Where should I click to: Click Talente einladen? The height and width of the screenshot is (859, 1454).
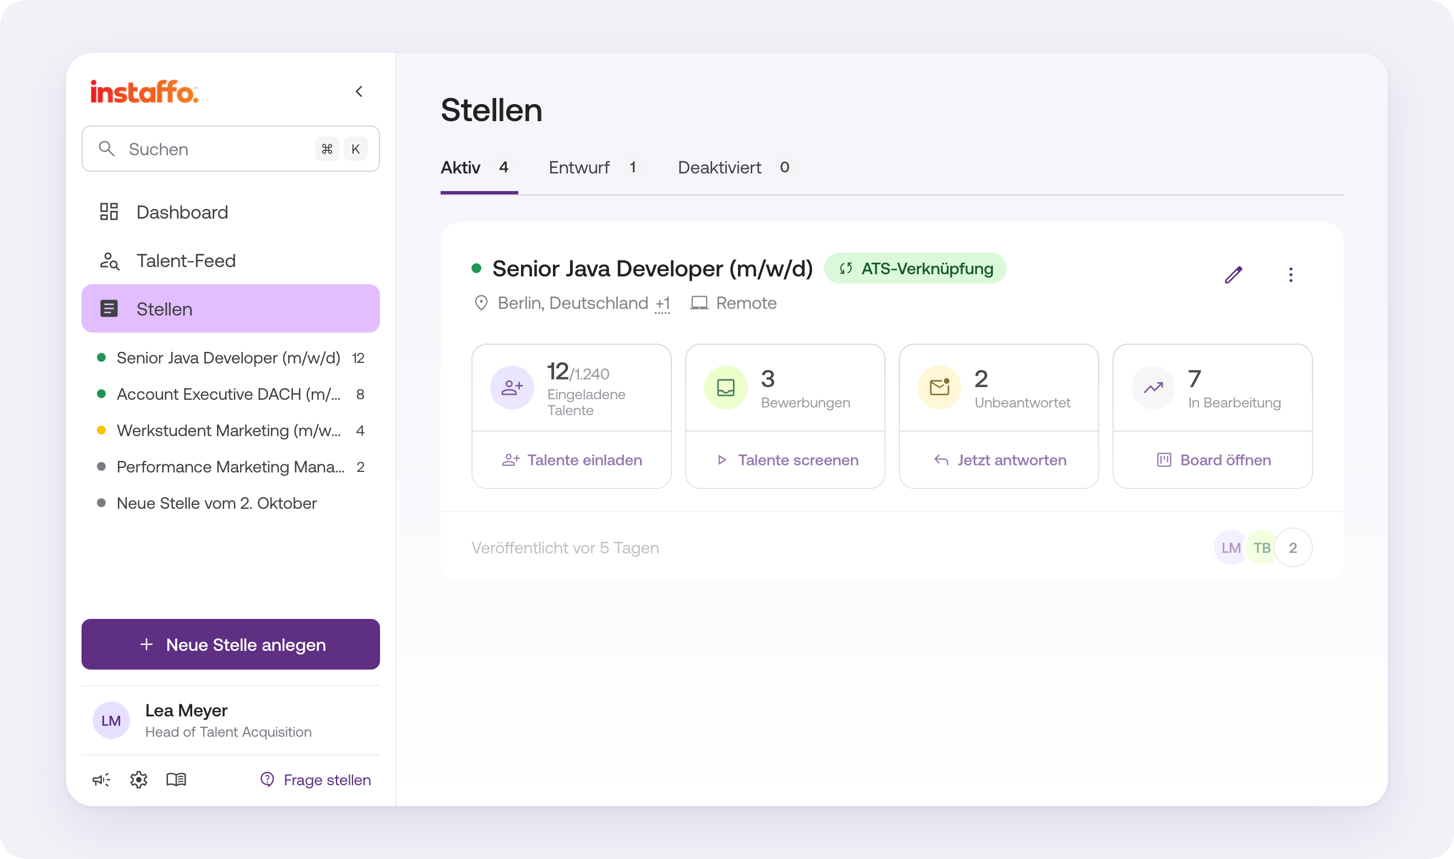click(571, 460)
